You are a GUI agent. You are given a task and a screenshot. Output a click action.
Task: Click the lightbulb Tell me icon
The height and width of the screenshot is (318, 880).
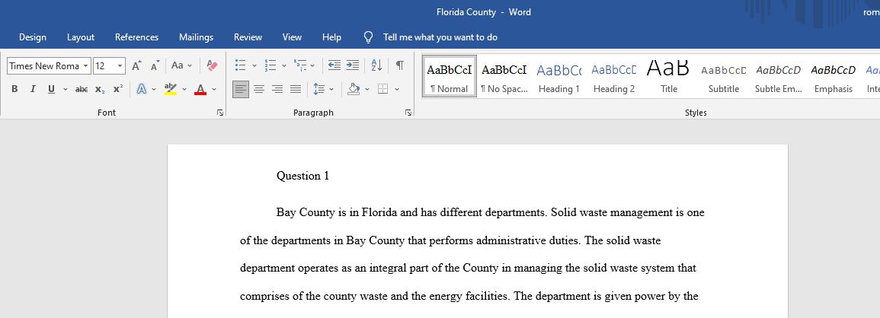[368, 37]
